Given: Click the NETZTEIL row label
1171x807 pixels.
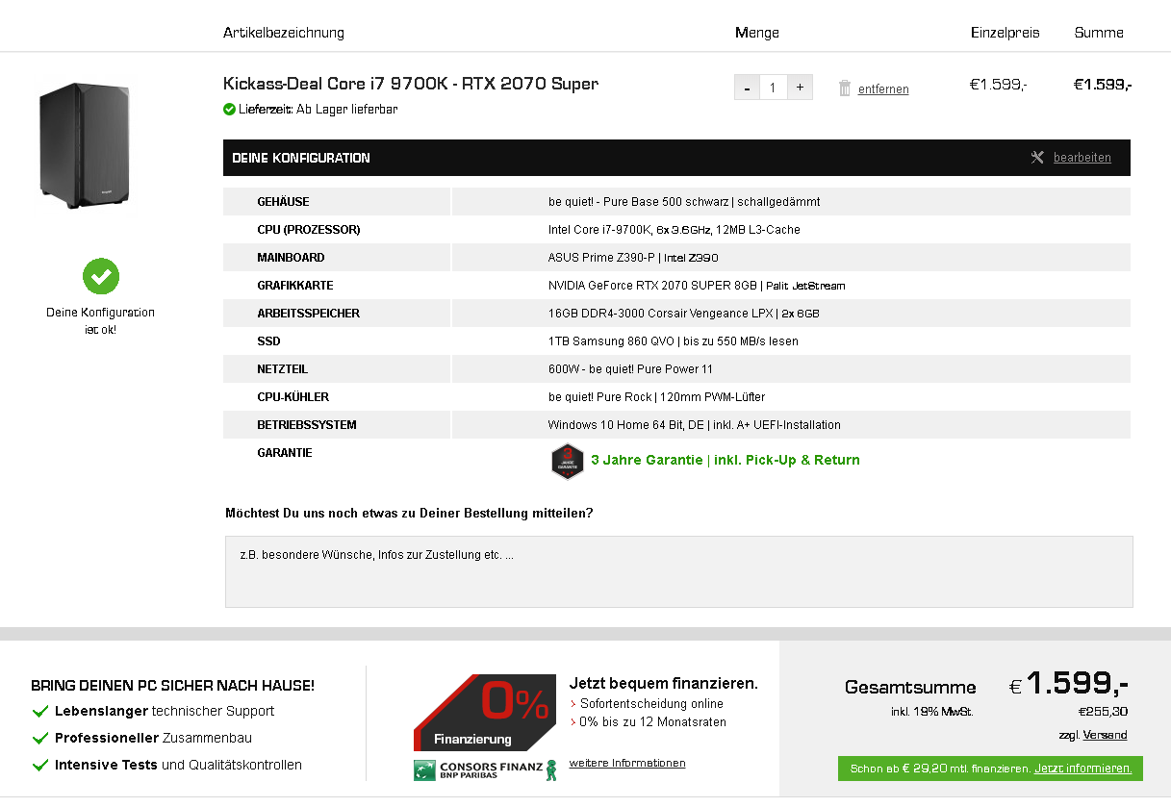Looking at the screenshot, I should [x=283, y=369].
